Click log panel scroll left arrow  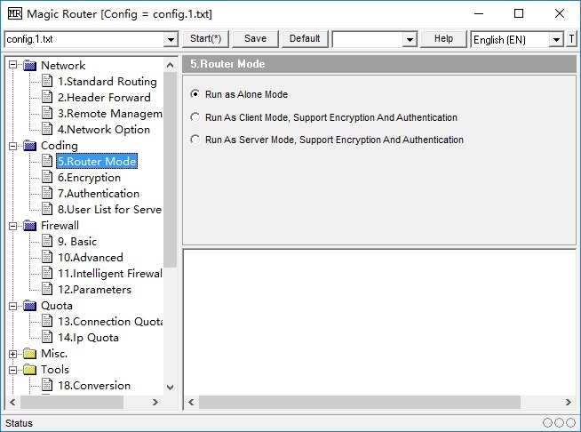point(191,402)
